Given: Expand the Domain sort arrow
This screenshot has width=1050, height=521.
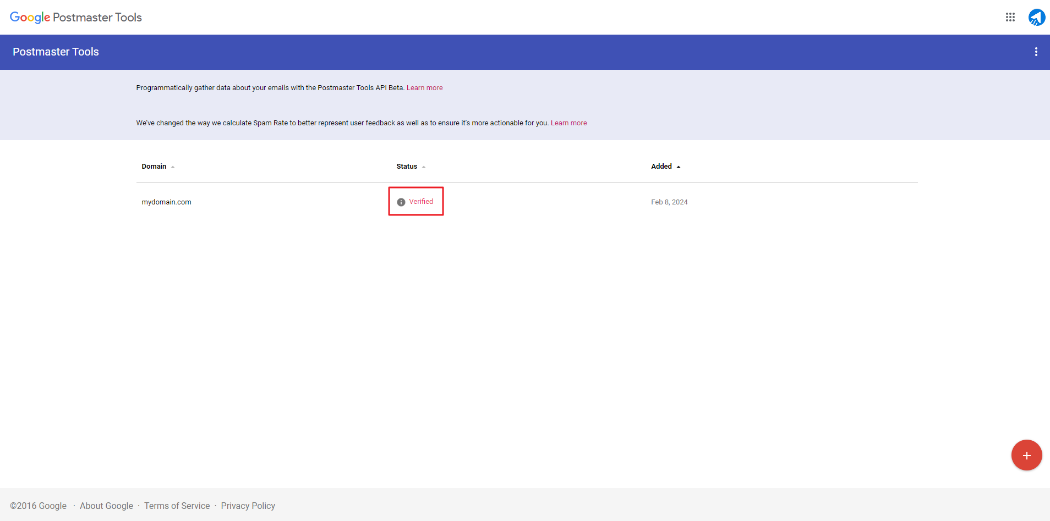Looking at the screenshot, I should tap(172, 167).
